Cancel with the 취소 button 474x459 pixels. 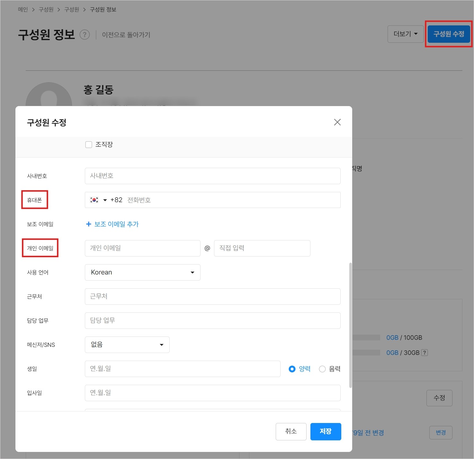coord(291,431)
